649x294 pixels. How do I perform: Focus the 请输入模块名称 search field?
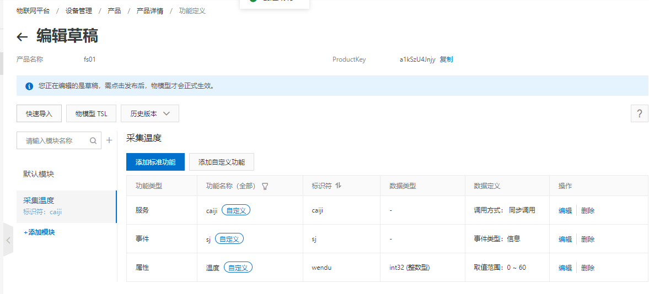pos(52,140)
